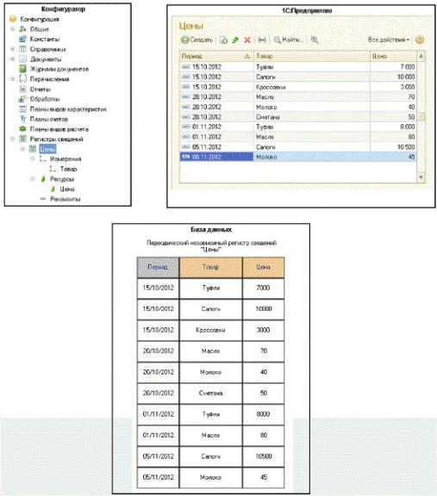Select the highlighted Цены tree item
Viewport: 437px width, 496px height.
tap(47, 149)
